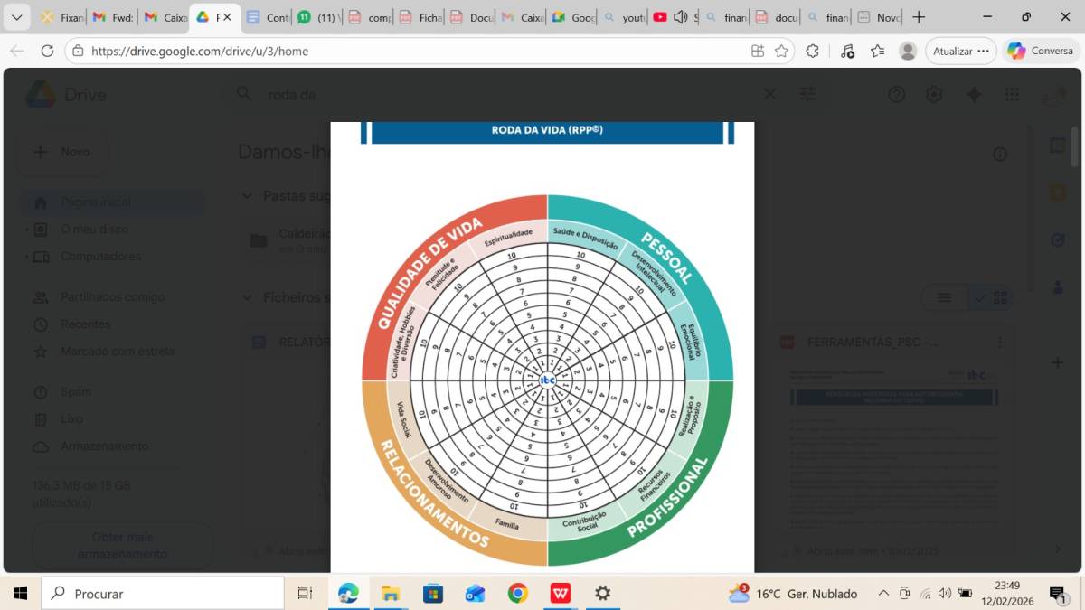Switch to the 'Ficha' PDF tab
The image size is (1085, 610).
click(x=421, y=17)
